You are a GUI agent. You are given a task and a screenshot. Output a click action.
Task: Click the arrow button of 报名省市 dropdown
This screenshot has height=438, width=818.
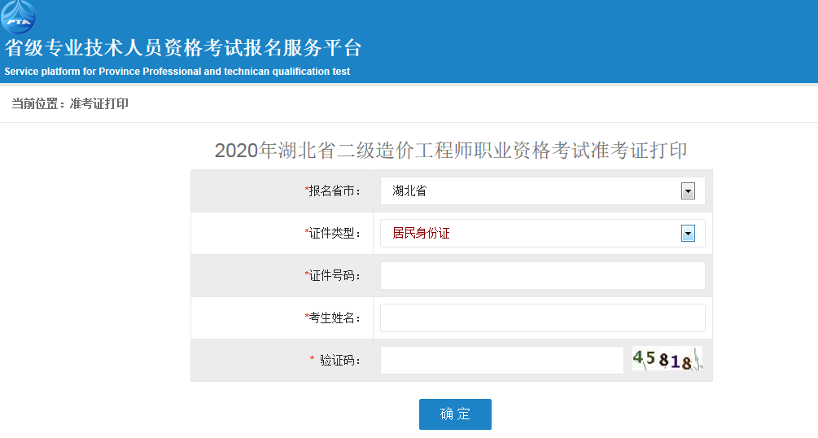[x=688, y=191]
